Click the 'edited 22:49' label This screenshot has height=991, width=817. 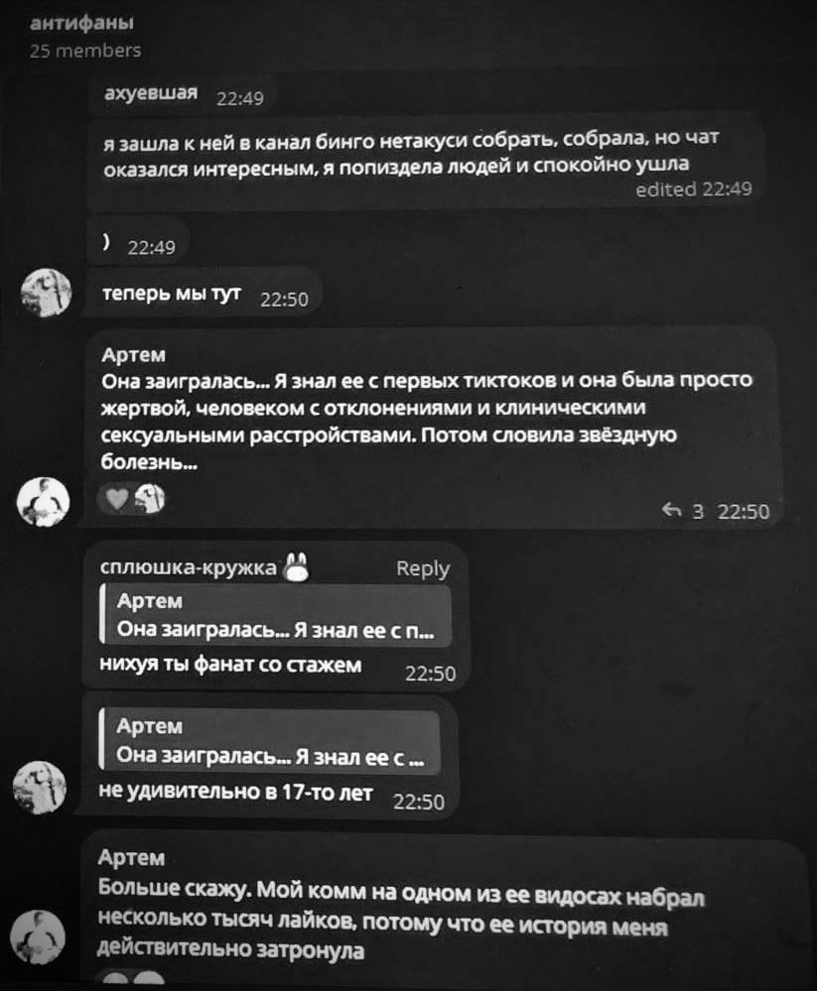[x=694, y=188]
